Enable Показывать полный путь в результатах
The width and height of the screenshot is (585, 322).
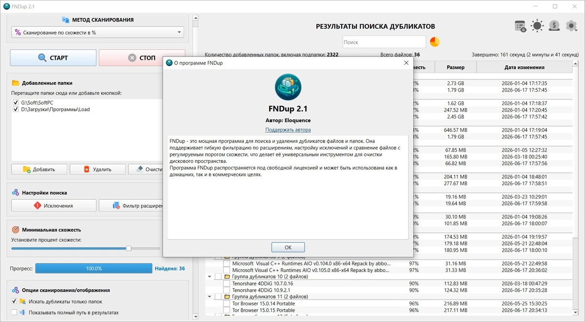(x=14, y=312)
